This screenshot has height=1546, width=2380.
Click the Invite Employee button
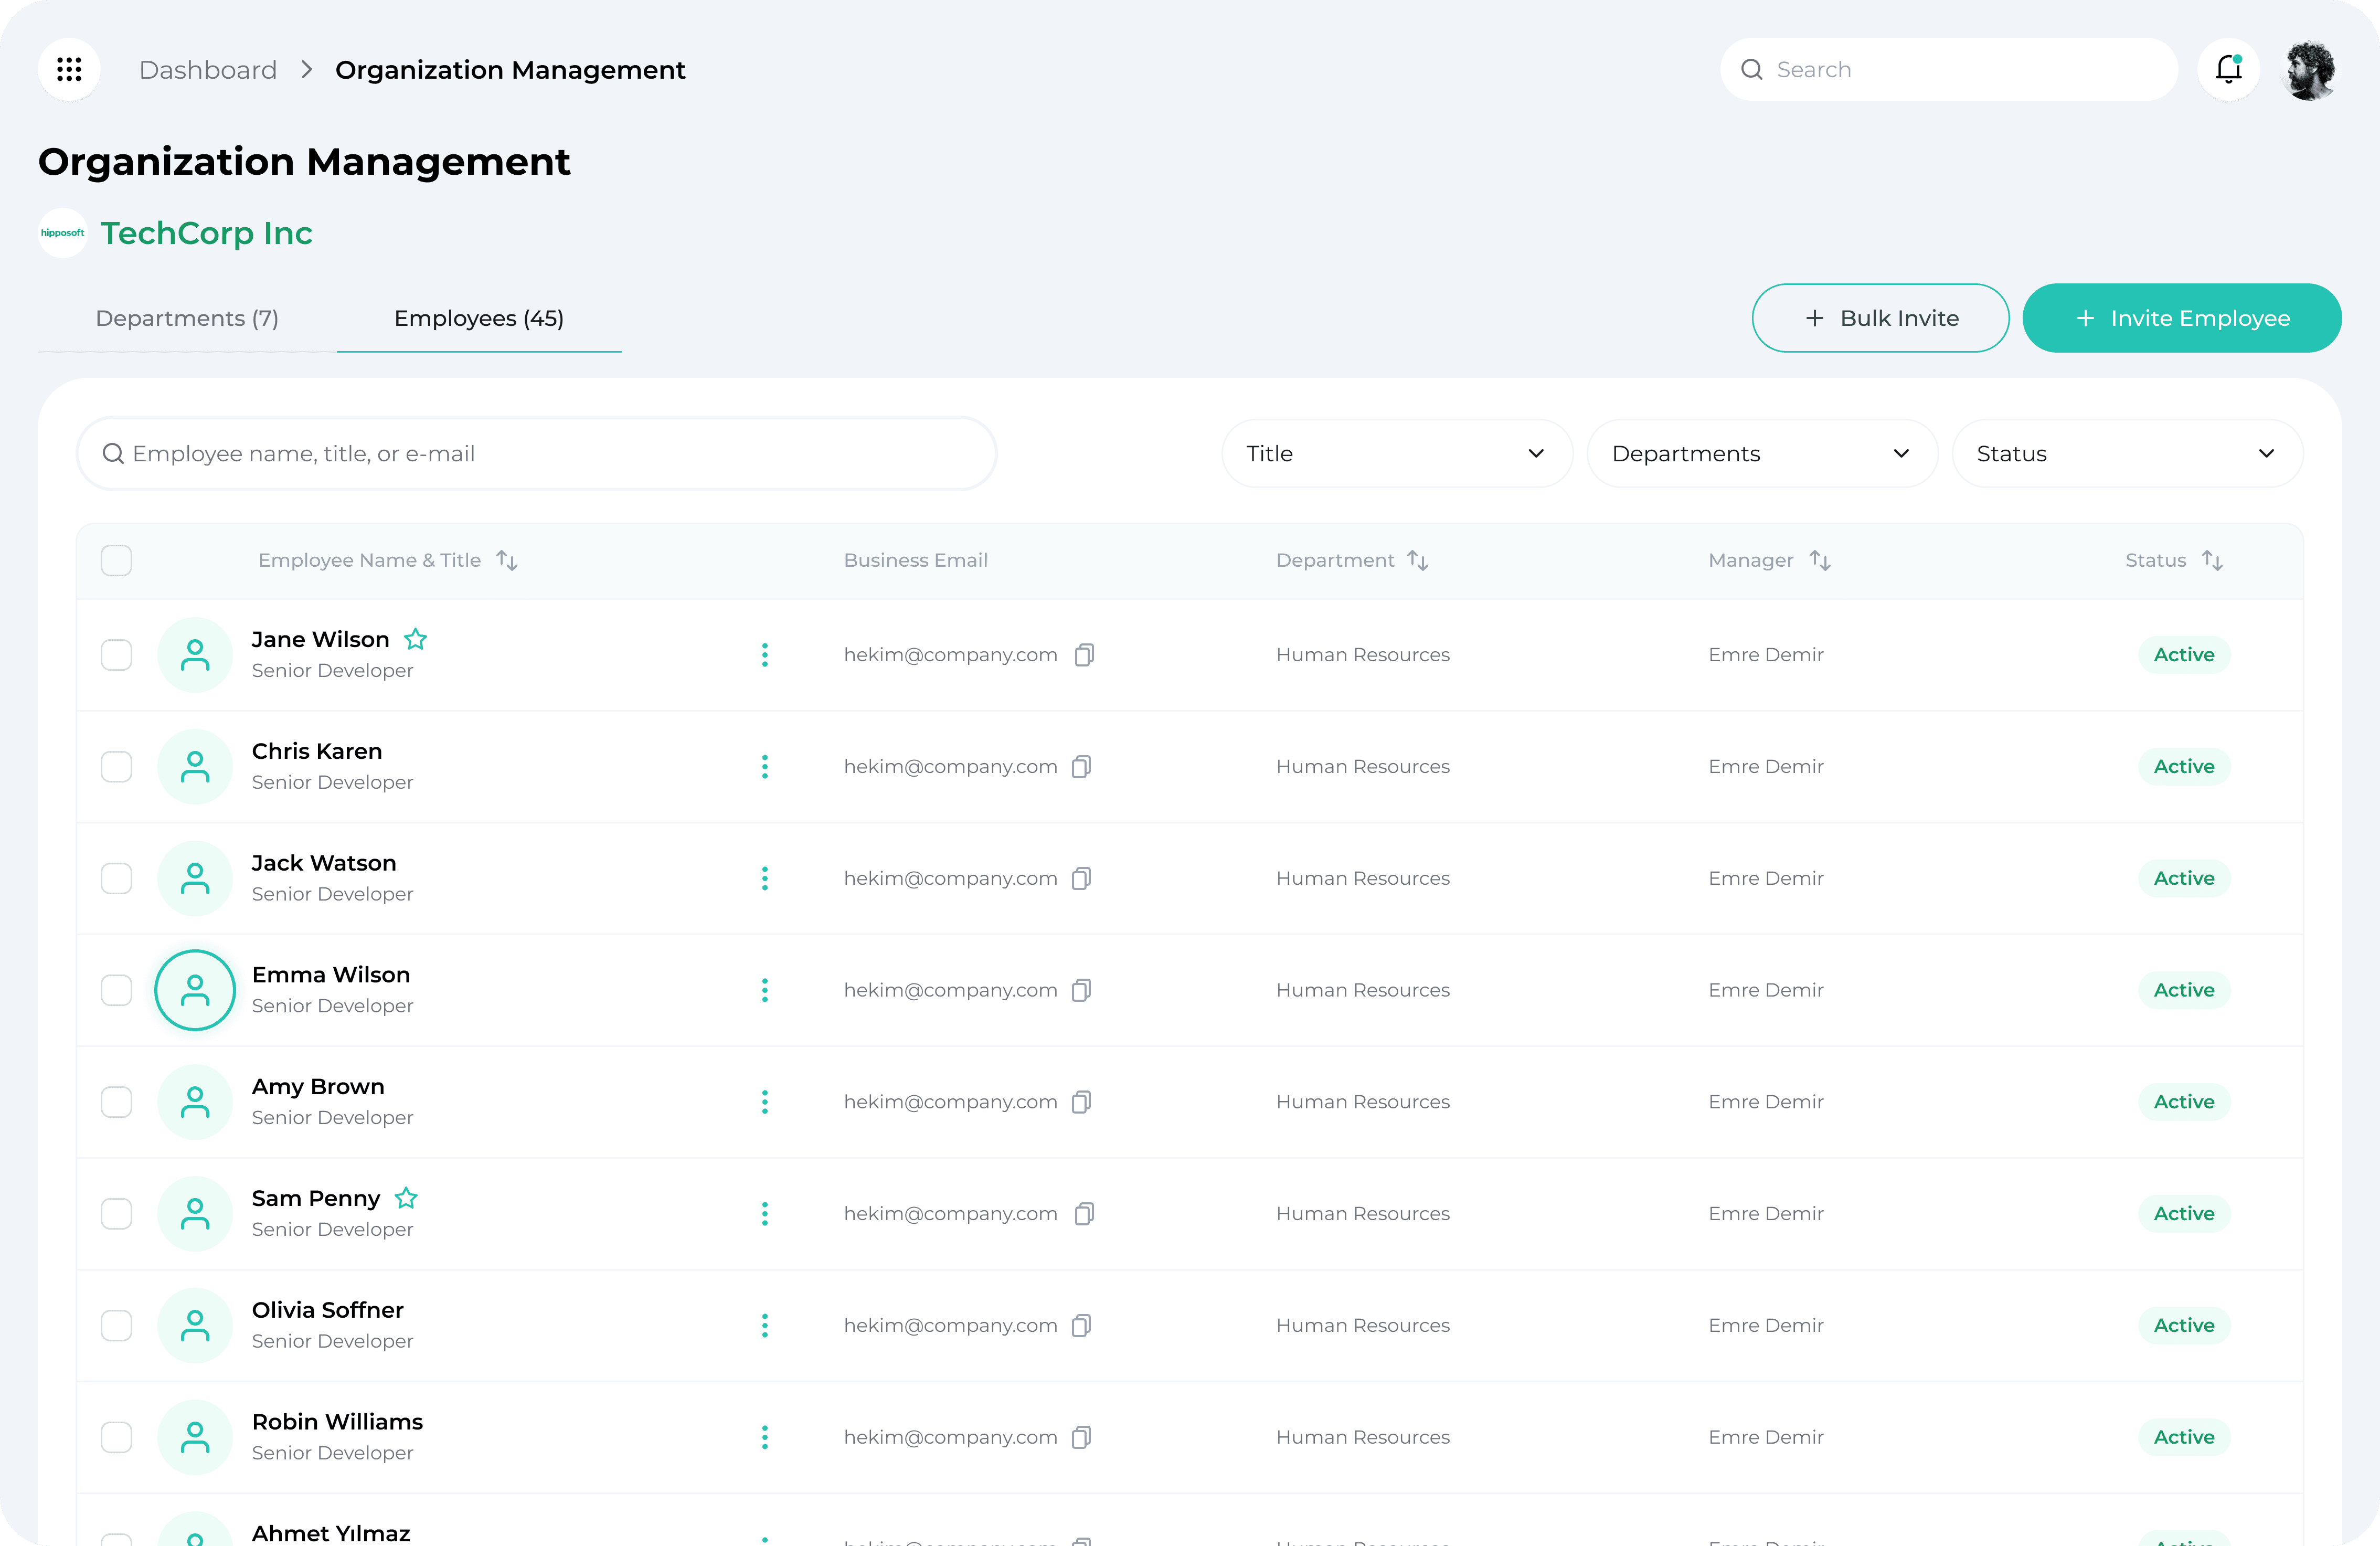2181,318
